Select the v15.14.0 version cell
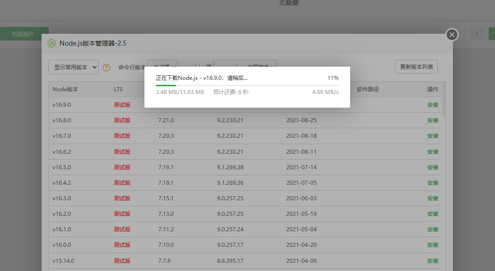Image resolution: width=495 pixels, height=271 pixels. point(63,261)
